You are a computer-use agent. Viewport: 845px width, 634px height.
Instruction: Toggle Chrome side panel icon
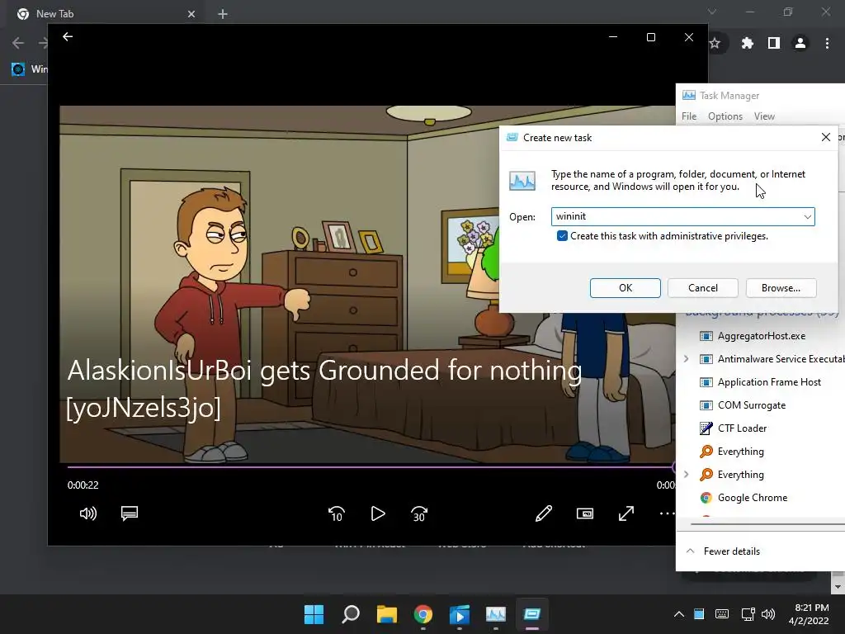pyautogui.click(x=773, y=43)
